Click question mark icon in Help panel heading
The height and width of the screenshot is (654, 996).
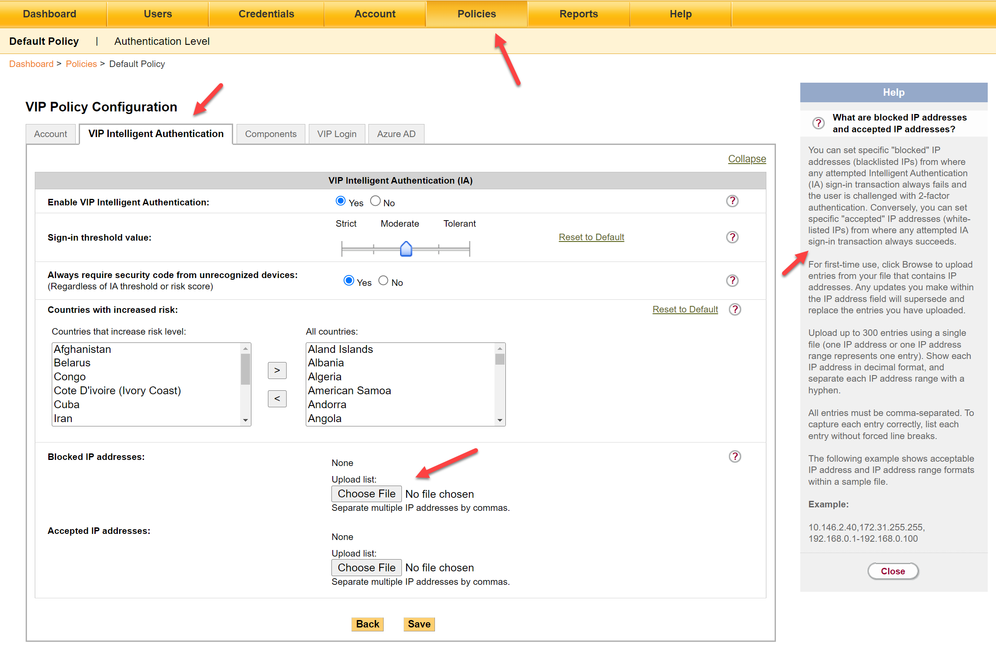(818, 123)
